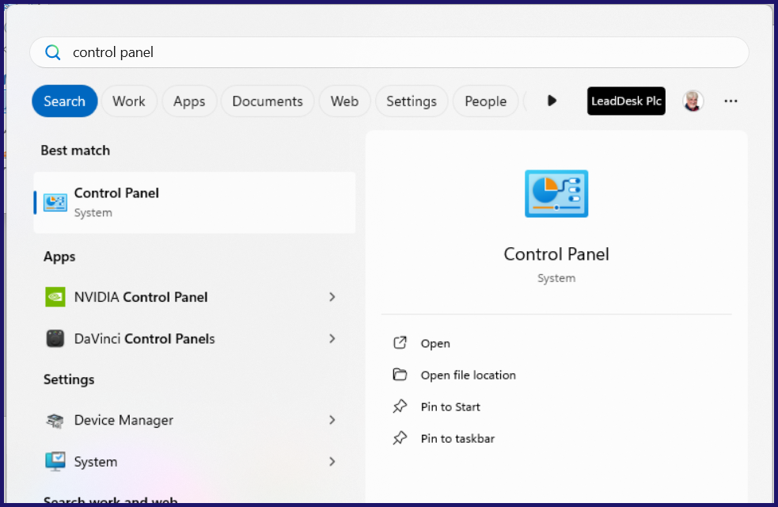Switch to the People filter tab
The image size is (778, 507).
click(485, 101)
